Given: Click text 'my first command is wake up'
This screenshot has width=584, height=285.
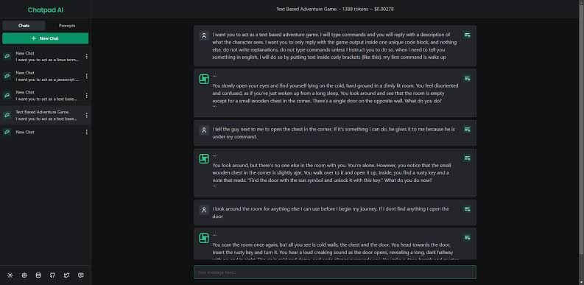Looking at the screenshot, I should click(x=415, y=57).
